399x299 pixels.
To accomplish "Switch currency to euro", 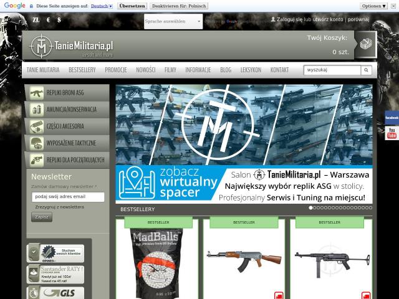I will pyautogui.click(x=49, y=20).
